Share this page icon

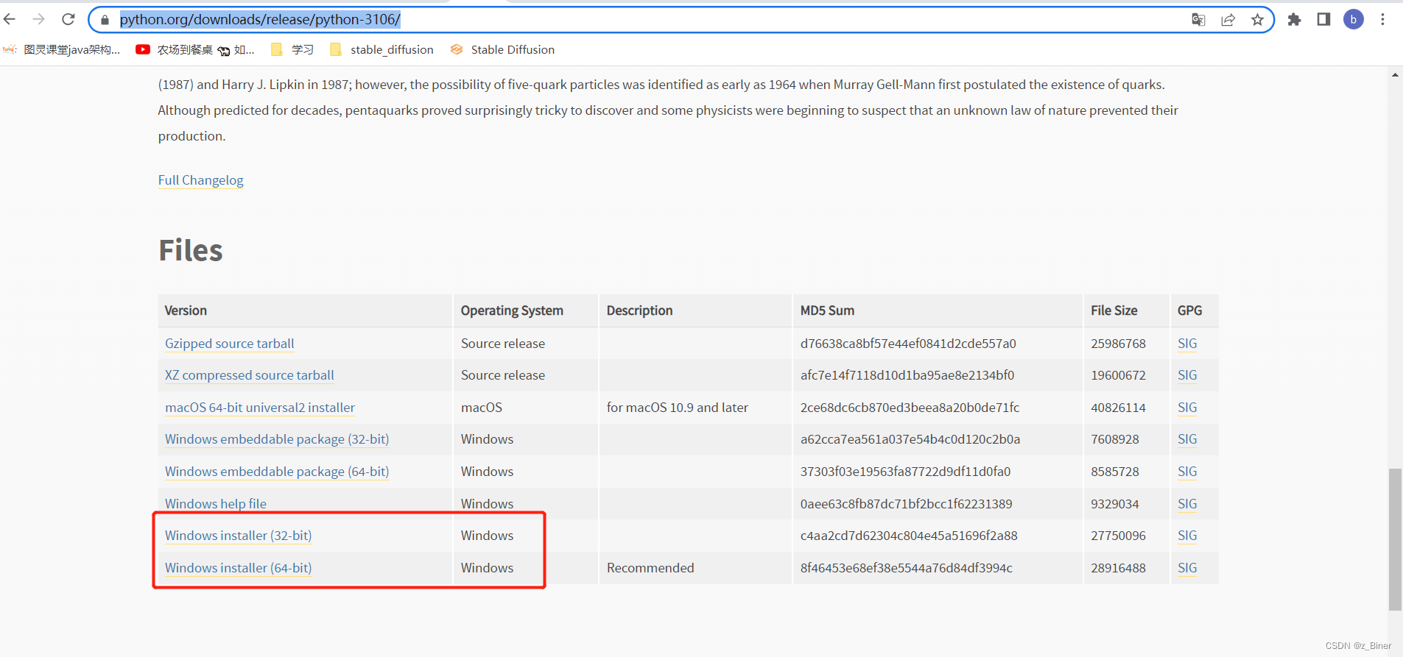[x=1228, y=20]
